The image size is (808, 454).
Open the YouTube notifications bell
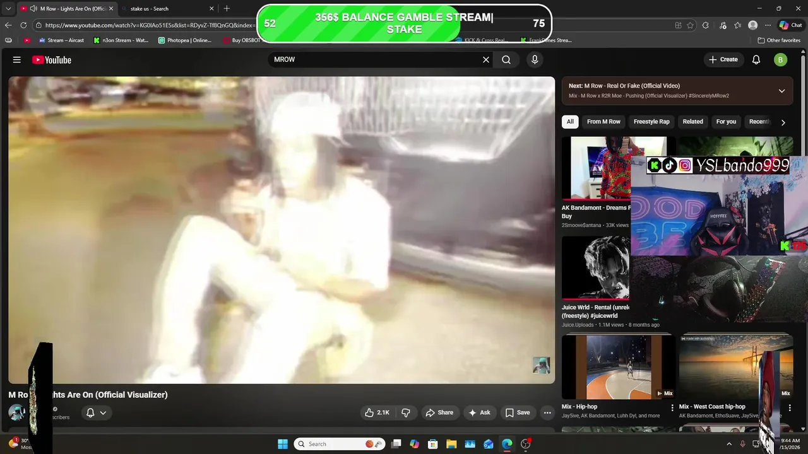point(756,60)
